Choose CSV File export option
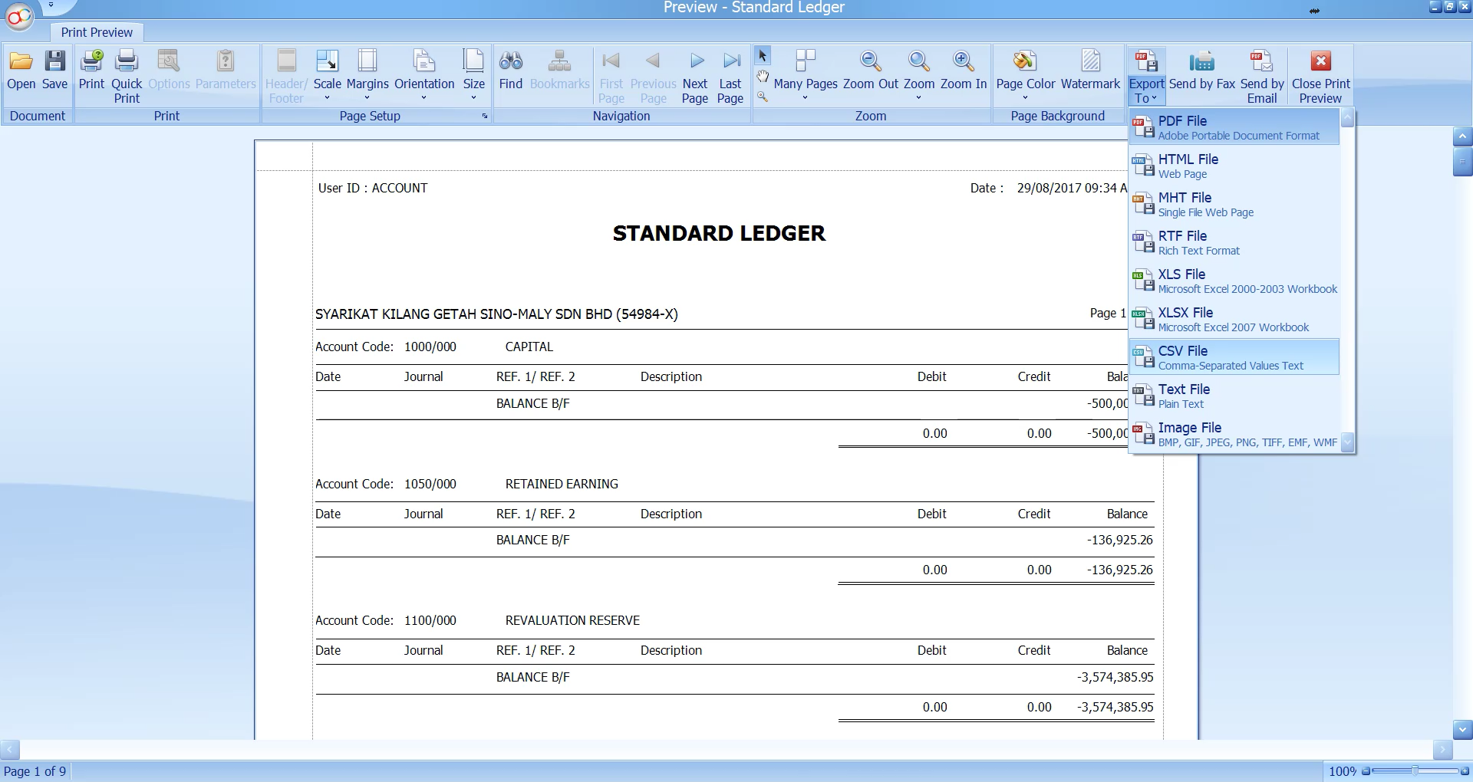This screenshot has width=1473, height=782. [1234, 357]
